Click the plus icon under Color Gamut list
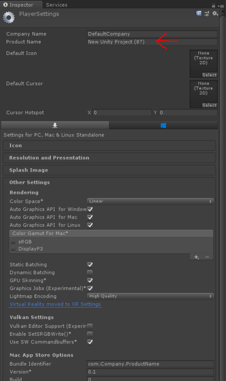The height and width of the screenshot is (381, 226). tap(196, 257)
